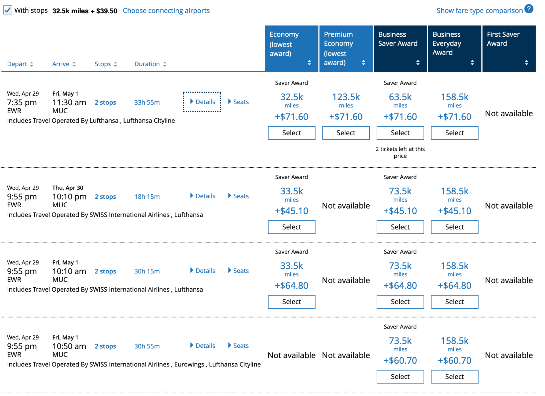Sort flights by Arrive column

click(x=64, y=64)
